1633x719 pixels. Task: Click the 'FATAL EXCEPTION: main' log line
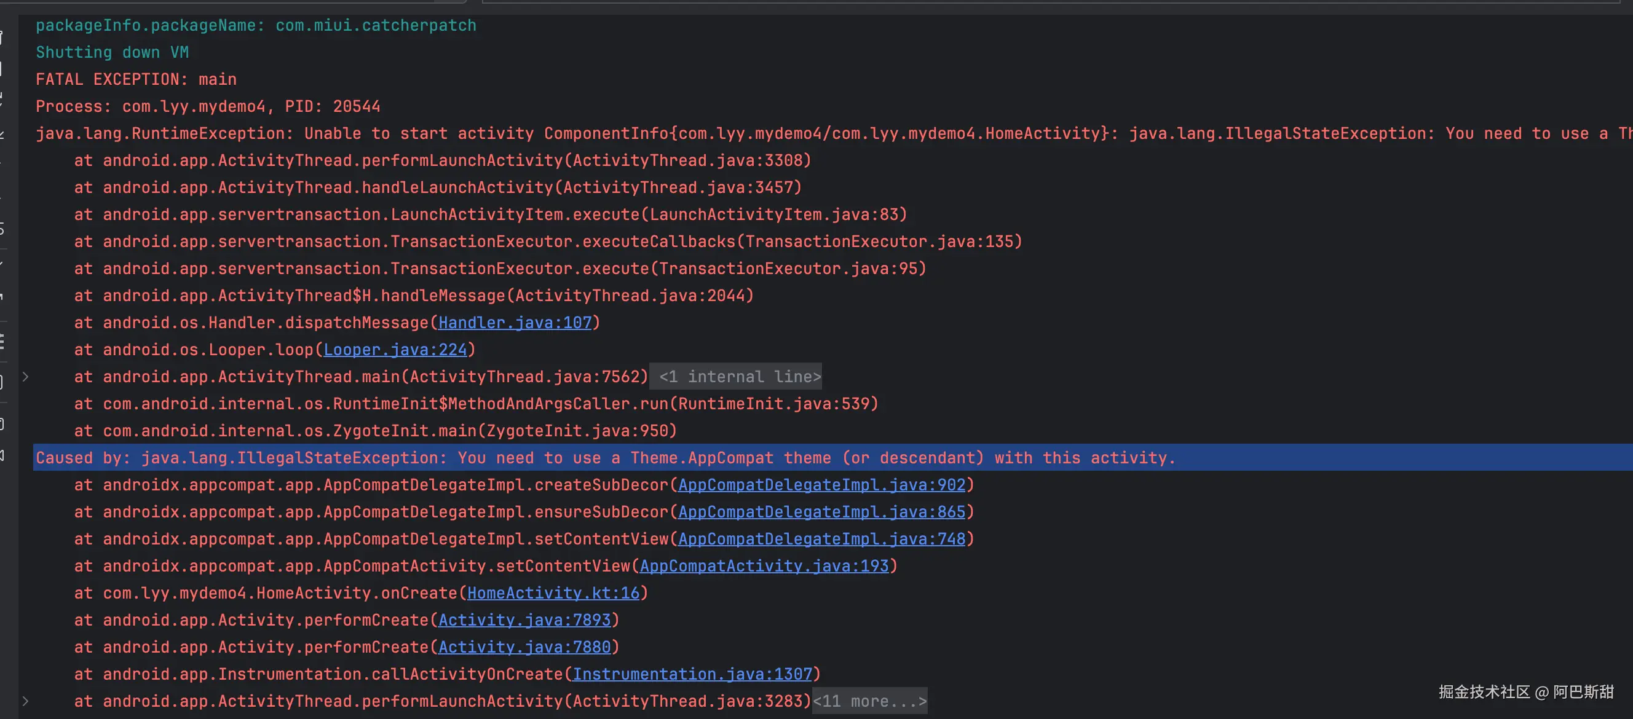[x=136, y=80]
